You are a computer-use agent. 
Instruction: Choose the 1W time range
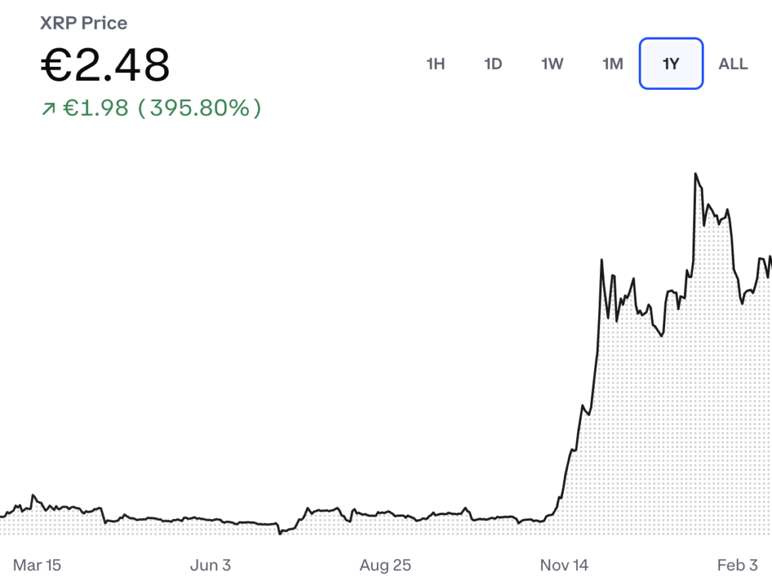(552, 64)
